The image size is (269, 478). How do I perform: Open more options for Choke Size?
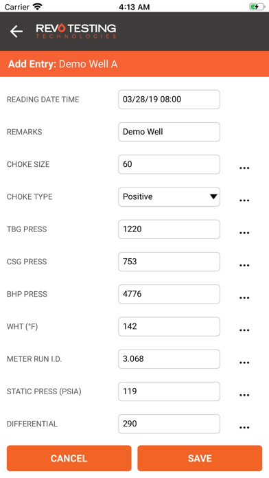point(244,168)
